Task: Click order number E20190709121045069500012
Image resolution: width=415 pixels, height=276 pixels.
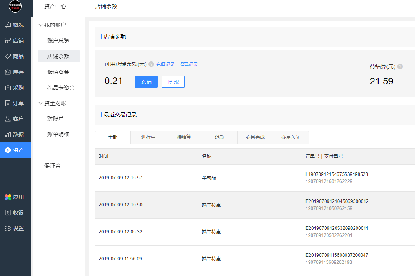Action: 337,201
